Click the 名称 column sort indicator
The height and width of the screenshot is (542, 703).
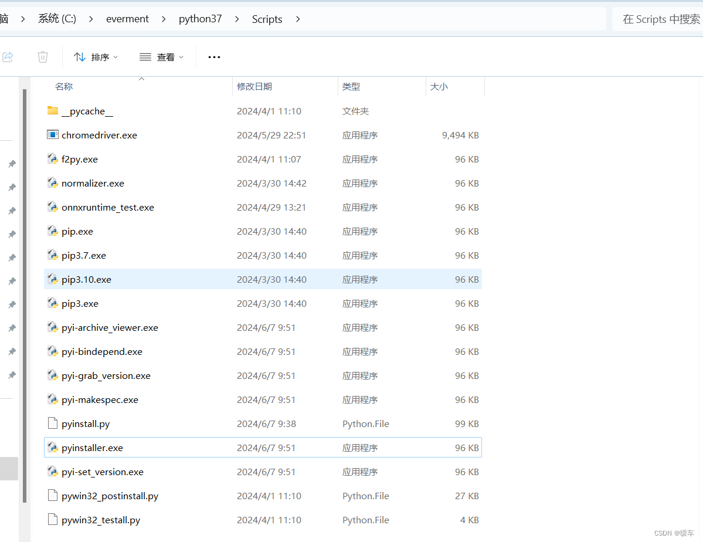(141, 78)
